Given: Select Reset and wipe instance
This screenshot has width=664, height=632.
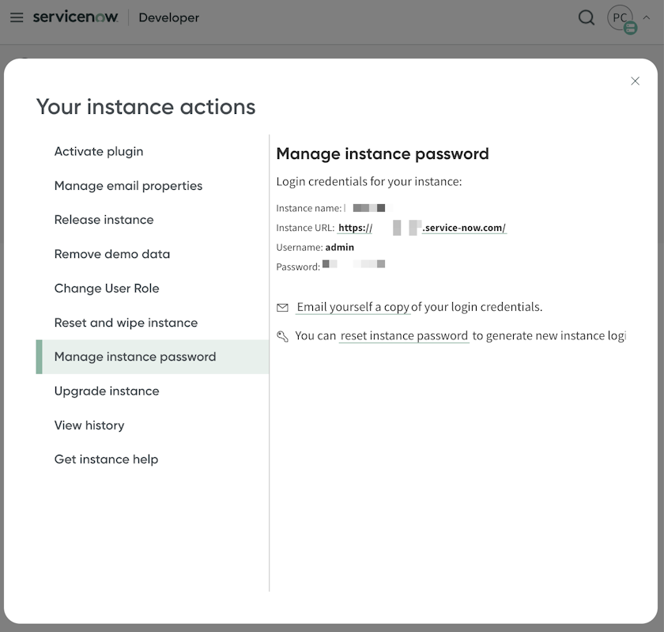Looking at the screenshot, I should pyautogui.click(x=125, y=323).
